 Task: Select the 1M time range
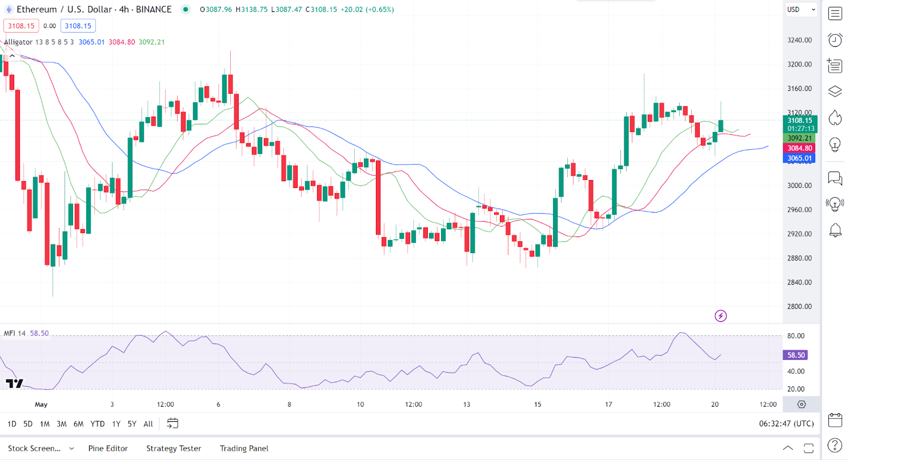tap(45, 424)
